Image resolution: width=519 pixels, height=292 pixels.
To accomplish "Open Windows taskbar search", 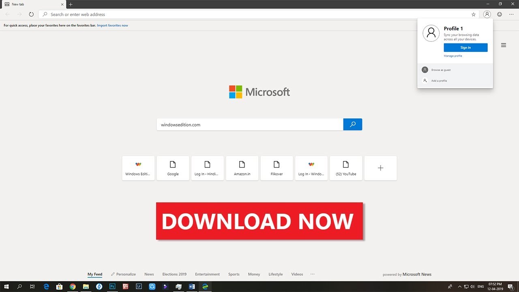I will [x=19, y=287].
